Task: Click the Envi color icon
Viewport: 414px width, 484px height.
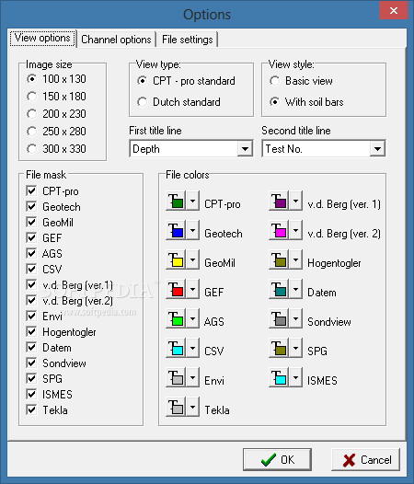Action: [x=176, y=377]
